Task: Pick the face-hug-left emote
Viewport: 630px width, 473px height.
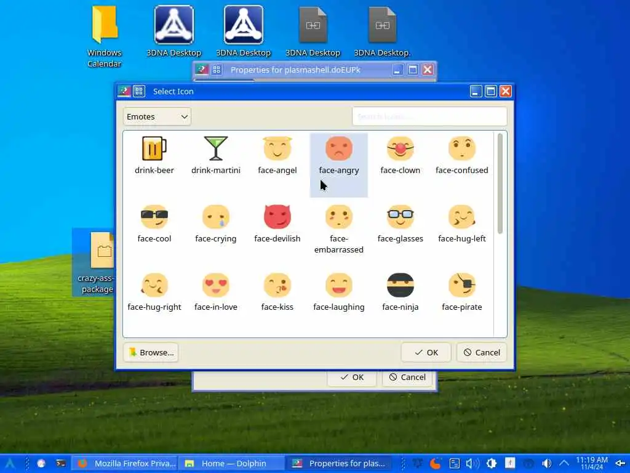Action: tap(461, 224)
